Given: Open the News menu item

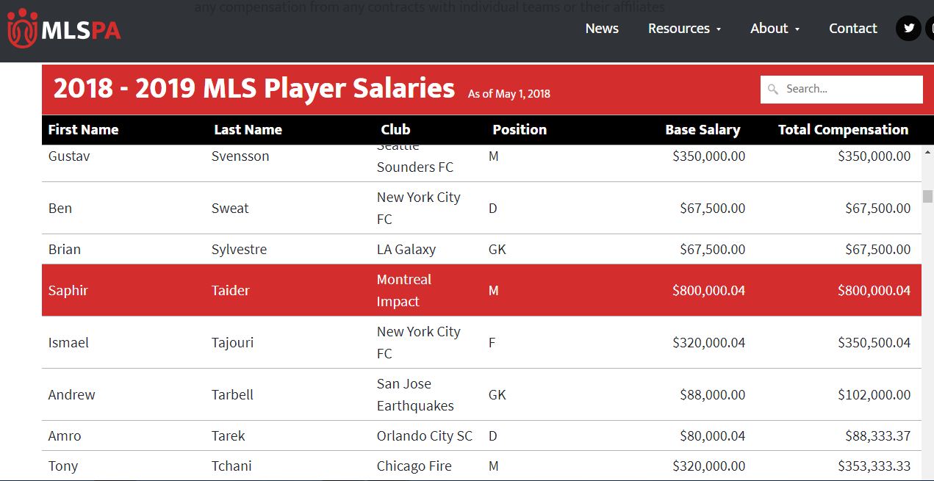Looking at the screenshot, I should click(x=602, y=29).
